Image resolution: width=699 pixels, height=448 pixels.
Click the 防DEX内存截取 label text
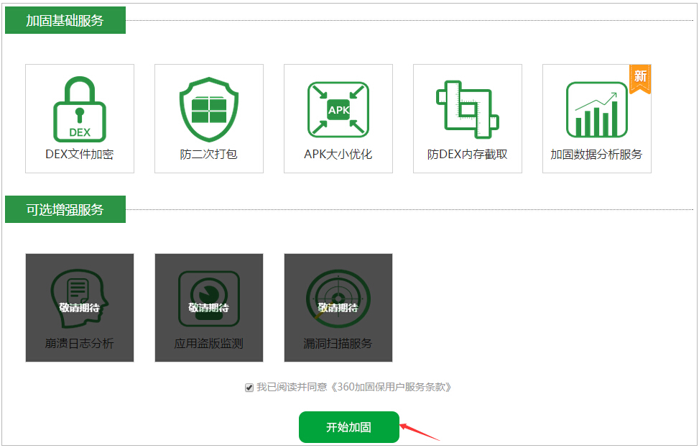[467, 155]
